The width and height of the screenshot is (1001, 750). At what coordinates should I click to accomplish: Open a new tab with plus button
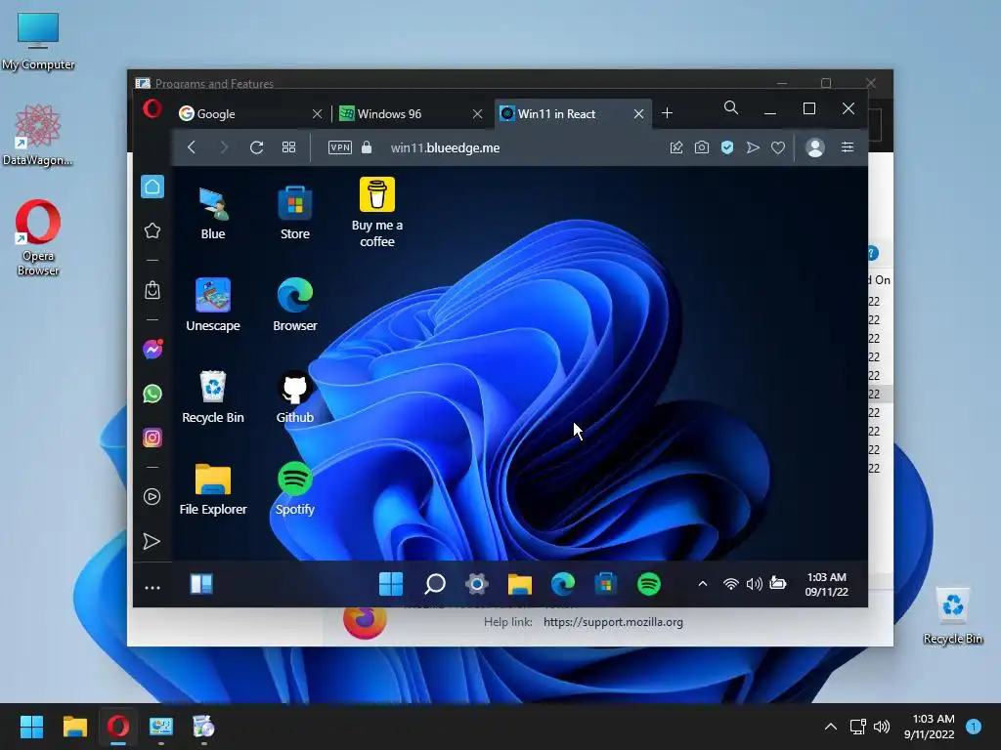[x=667, y=113]
